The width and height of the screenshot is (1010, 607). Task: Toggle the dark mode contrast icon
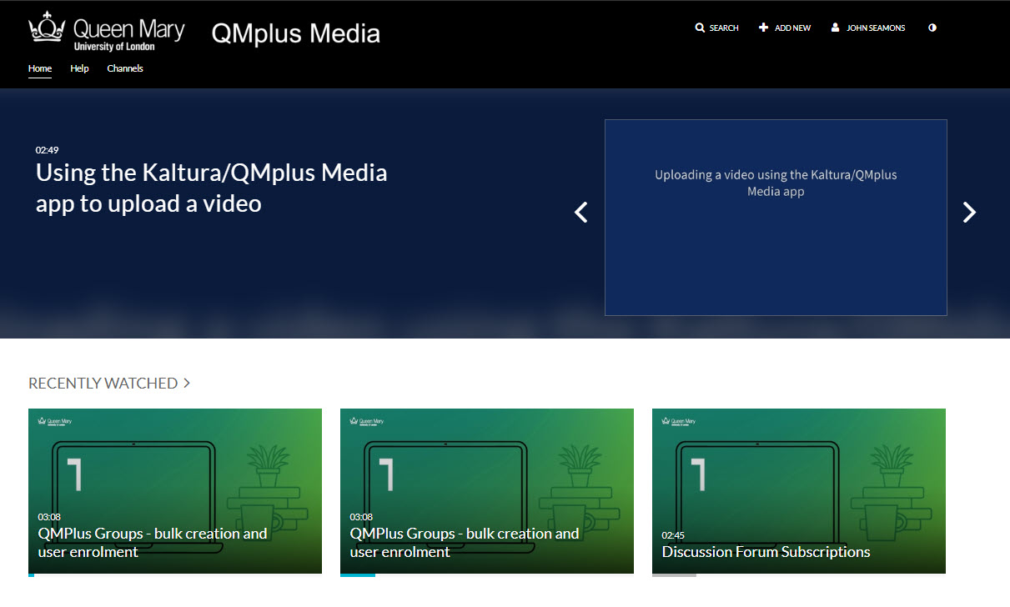coord(932,28)
